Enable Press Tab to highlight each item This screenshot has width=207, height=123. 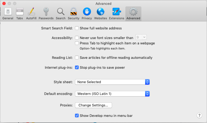pos(77,43)
